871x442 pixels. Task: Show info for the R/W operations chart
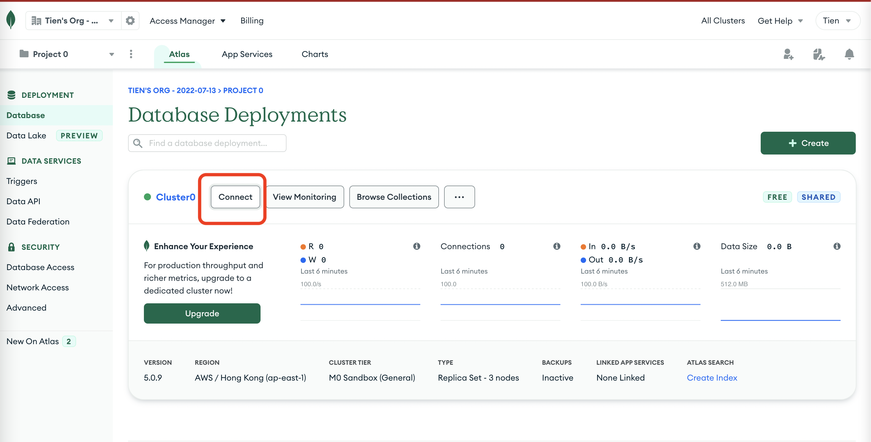pyautogui.click(x=416, y=246)
